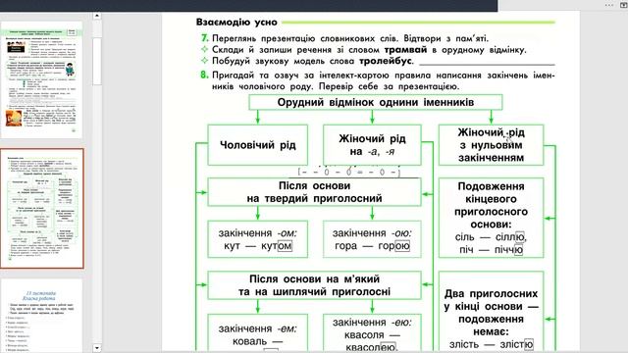Image resolution: width=628 pixels, height=353 pixels.
Task: Click the thumbnail panel scroll-down arrow
Action: (x=96, y=348)
